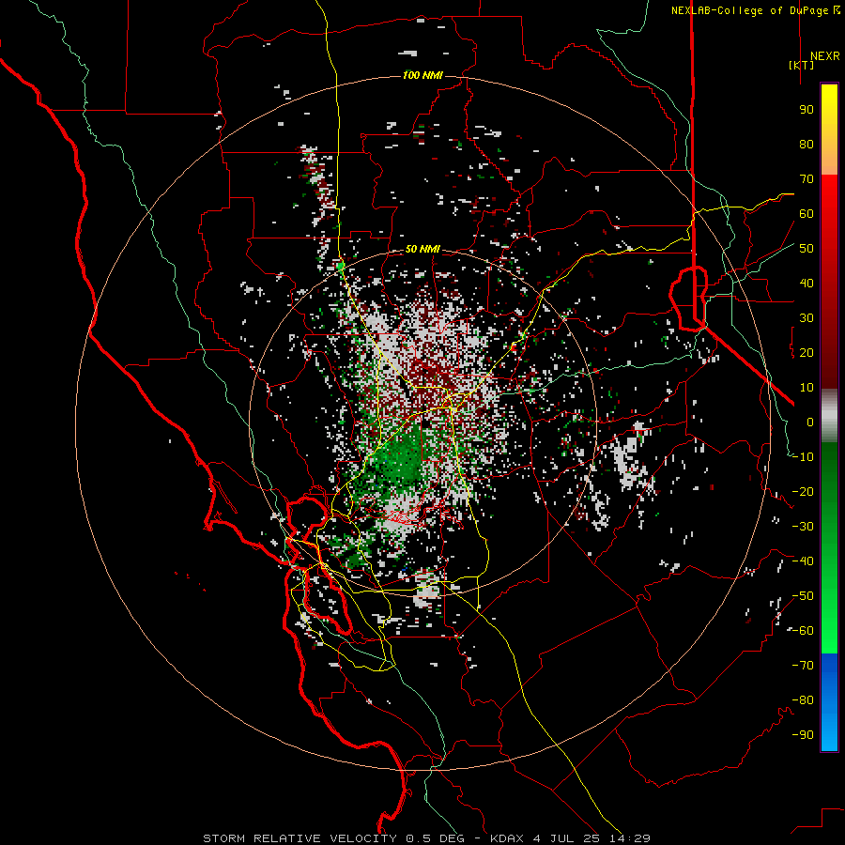Click the -50 scale value

803,596
